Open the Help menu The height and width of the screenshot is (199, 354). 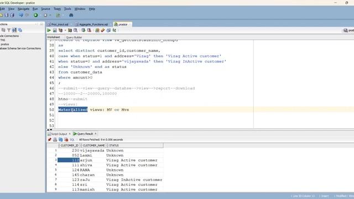tap(92, 9)
